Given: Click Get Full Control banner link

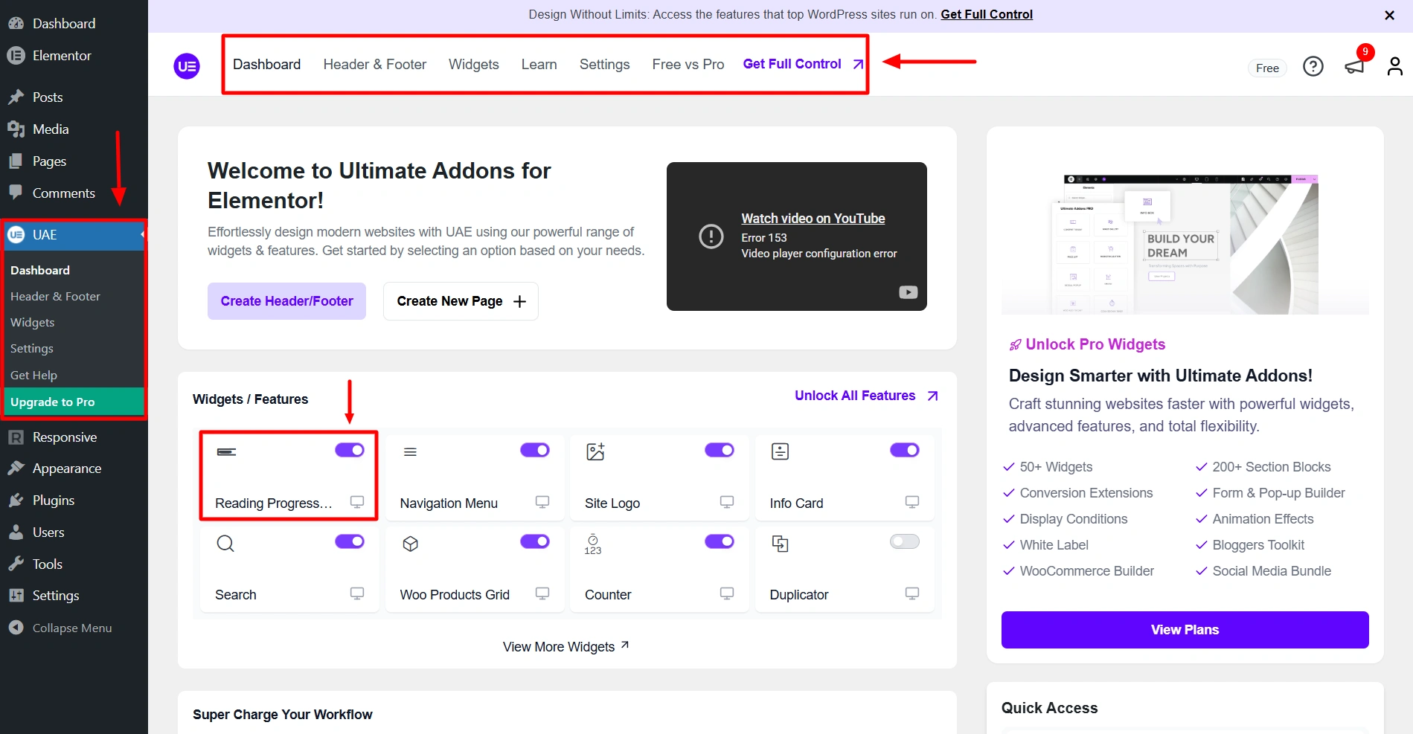Looking at the screenshot, I should tap(987, 14).
